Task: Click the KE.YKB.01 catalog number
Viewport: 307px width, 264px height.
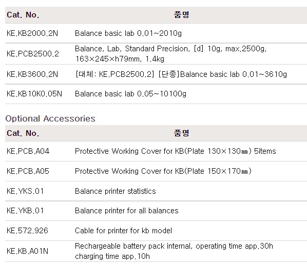Action: (x=25, y=211)
